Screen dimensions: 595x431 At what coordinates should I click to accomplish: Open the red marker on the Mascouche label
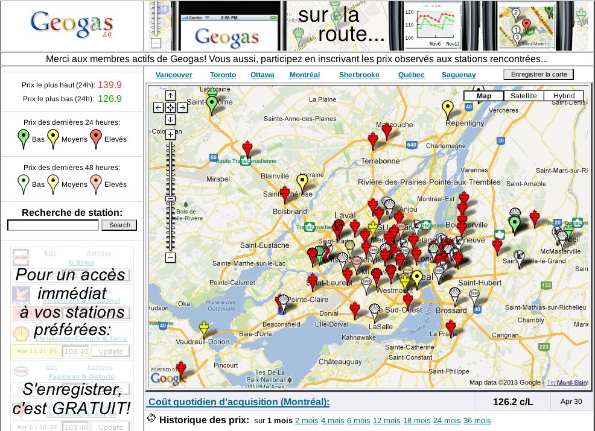pos(387,131)
